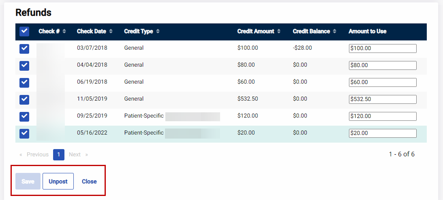Click the $100.00 Amount to Use field
Viewport: 443px width, 200px height.
tap(382, 48)
